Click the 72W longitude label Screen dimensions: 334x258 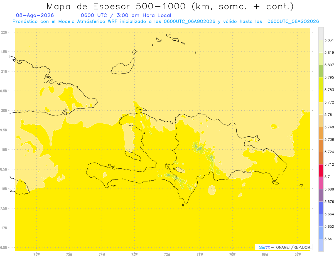(x=167, y=254)
